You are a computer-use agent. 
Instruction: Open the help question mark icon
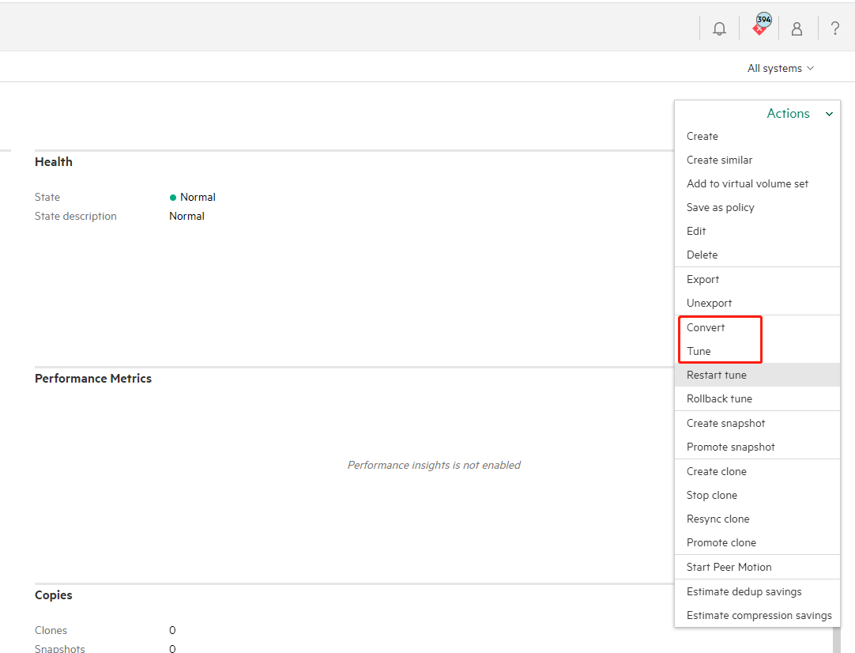coord(834,28)
